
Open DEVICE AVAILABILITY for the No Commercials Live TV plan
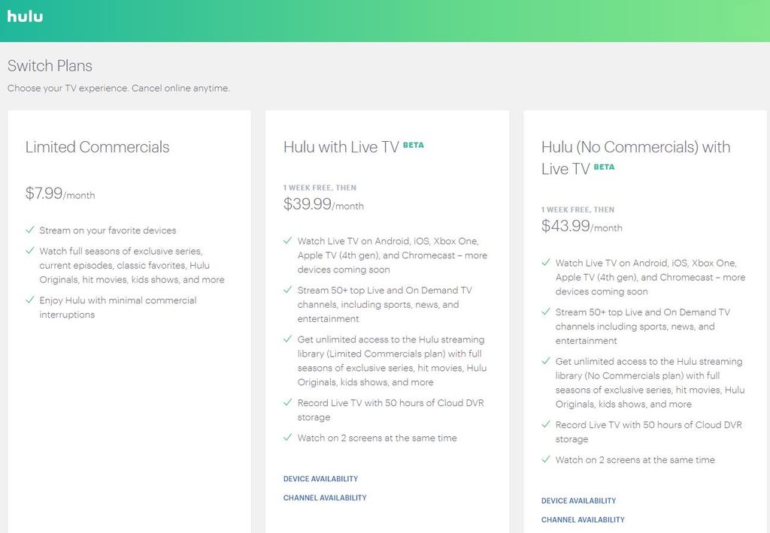coord(578,501)
